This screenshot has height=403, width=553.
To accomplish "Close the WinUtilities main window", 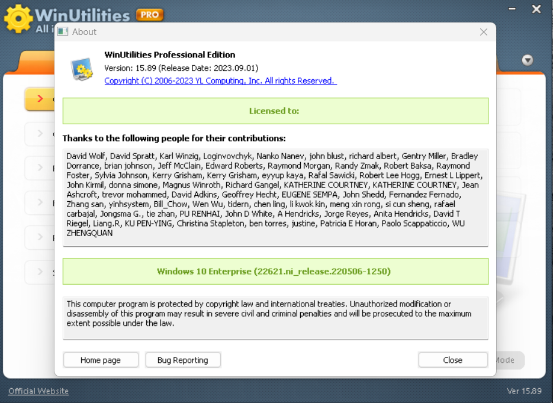I will click(536, 9).
